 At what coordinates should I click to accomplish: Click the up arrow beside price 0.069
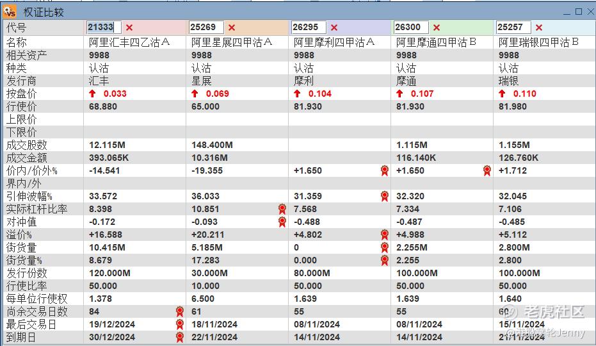[195, 94]
